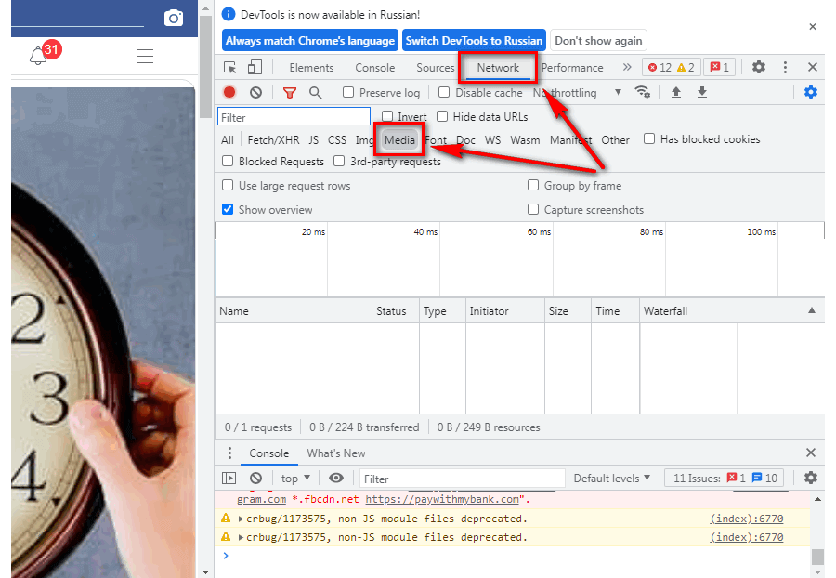This screenshot has width=836, height=578.
Task: Switch to the Network tab
Action: [498, 68]
